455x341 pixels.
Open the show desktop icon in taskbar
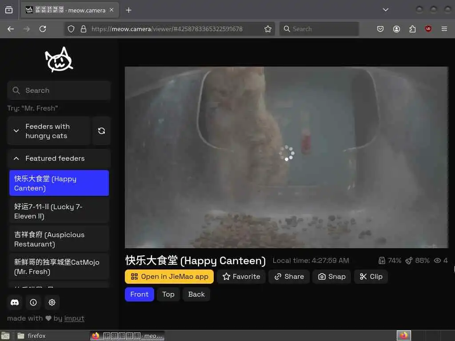[5, 336]
